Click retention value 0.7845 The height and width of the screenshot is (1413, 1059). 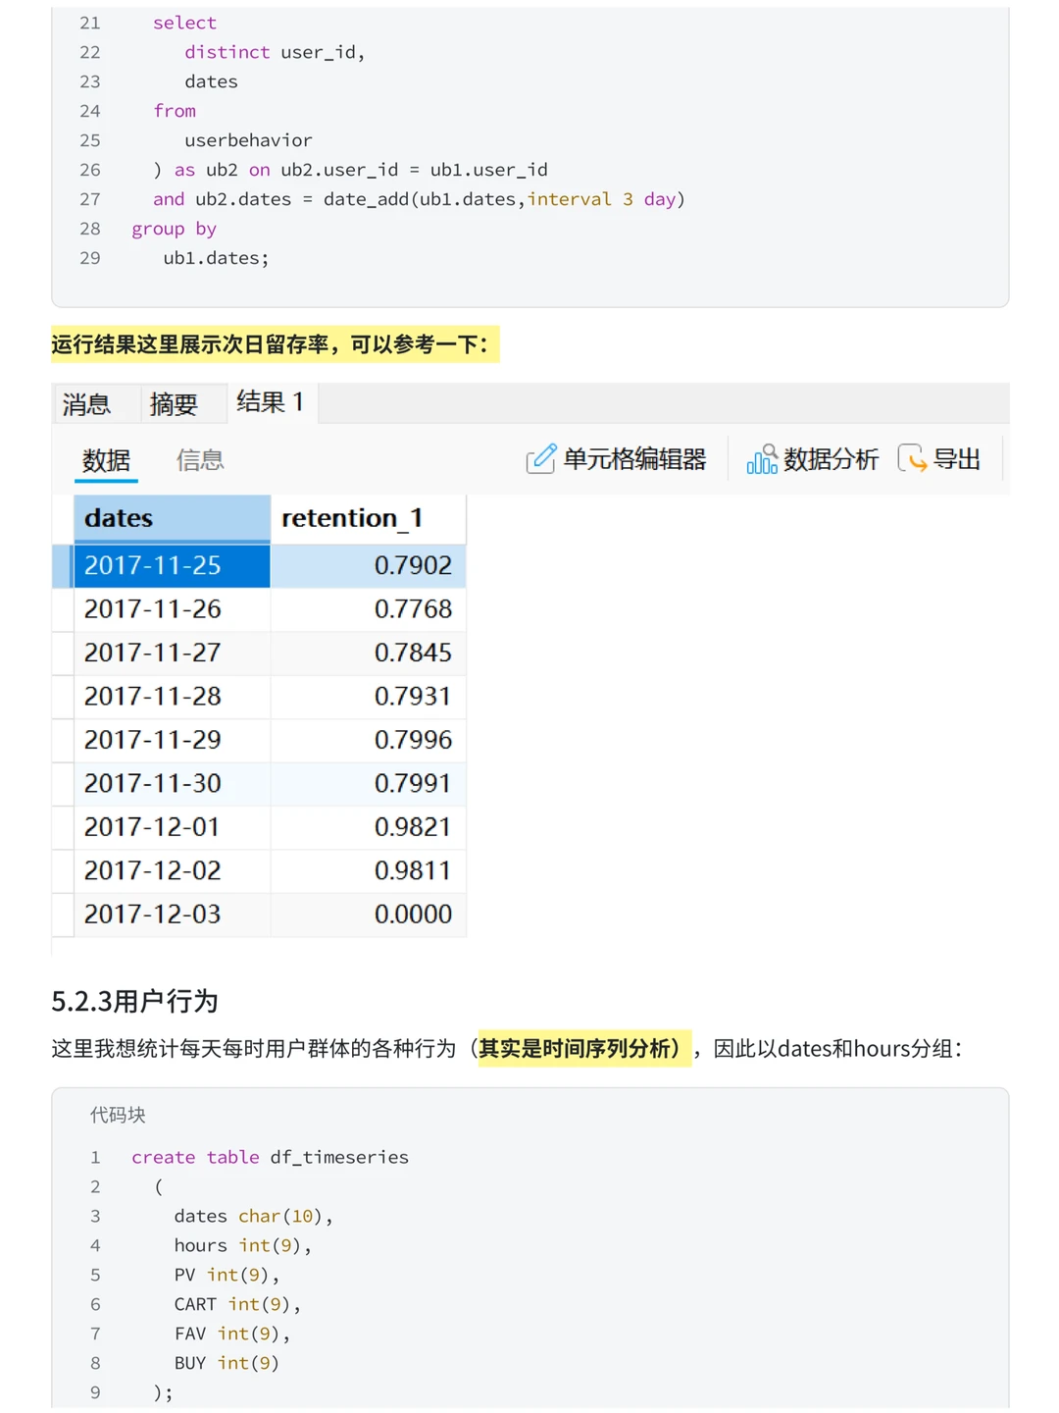coord(368,653)
